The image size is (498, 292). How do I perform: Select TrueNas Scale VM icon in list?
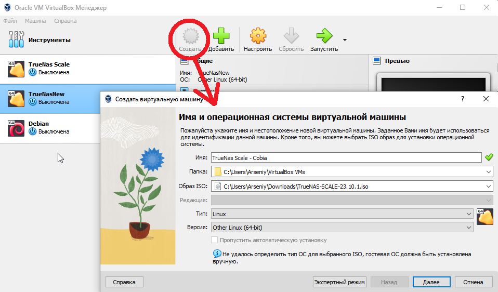16,69
